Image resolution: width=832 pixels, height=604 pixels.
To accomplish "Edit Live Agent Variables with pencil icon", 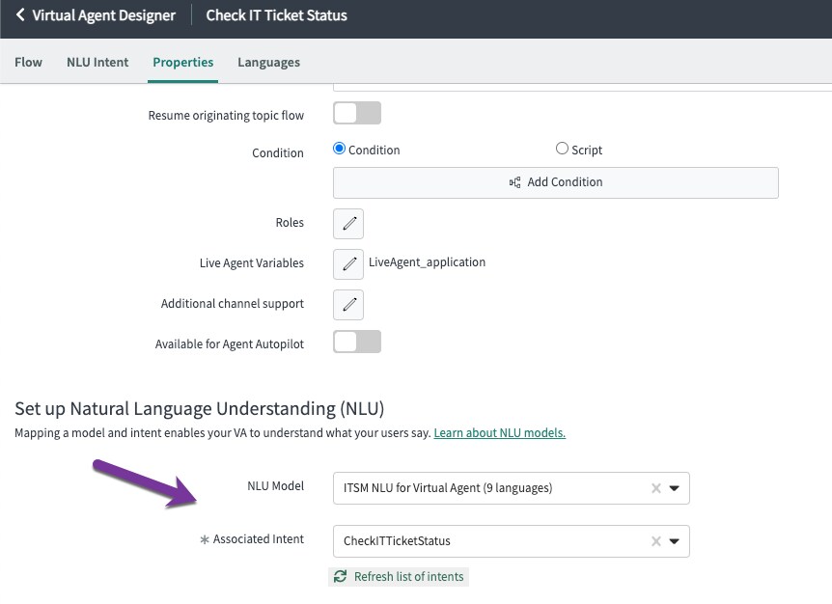I will tap(347, 263).
